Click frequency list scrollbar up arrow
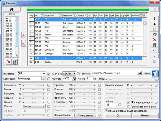The image size is (161, 121). 16,19
